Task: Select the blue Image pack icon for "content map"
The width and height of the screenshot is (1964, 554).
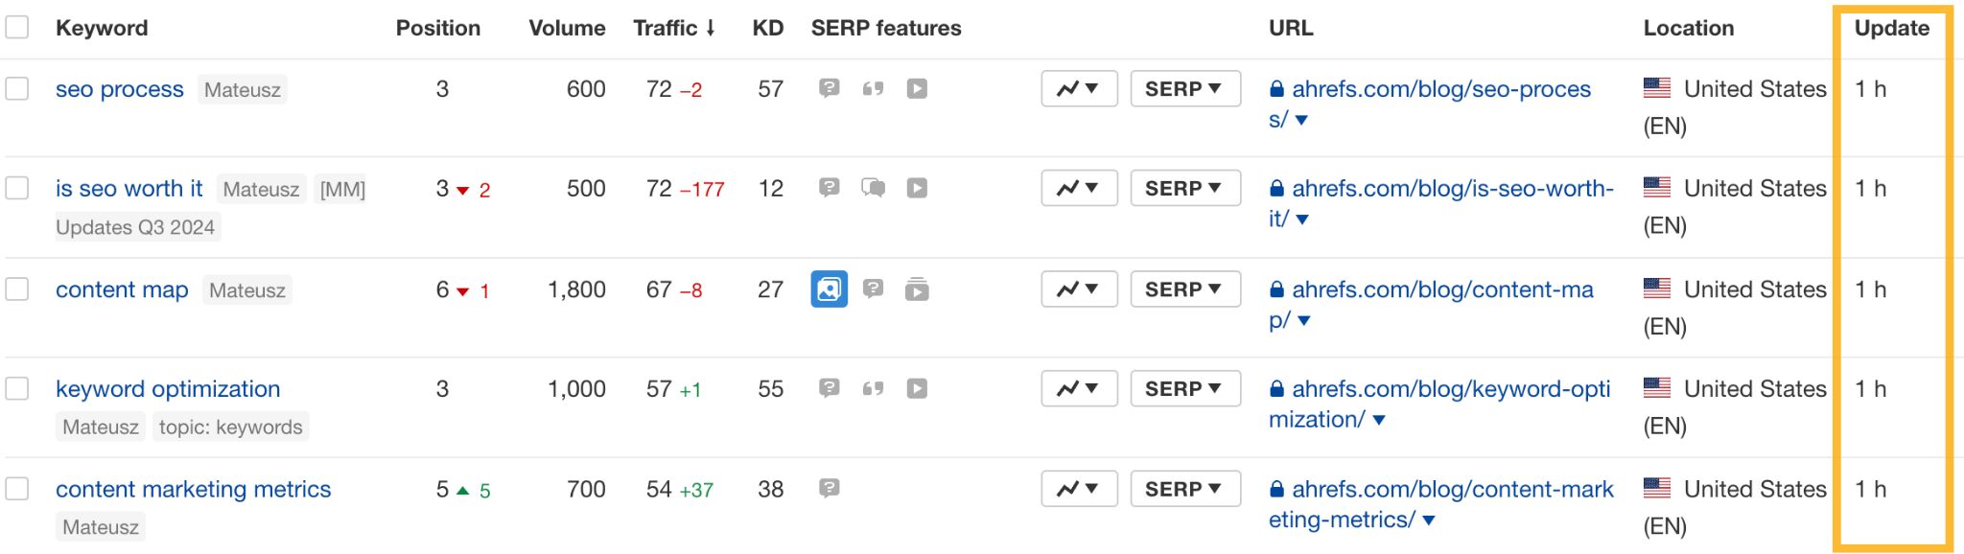Action: click(x=827, y=289)
